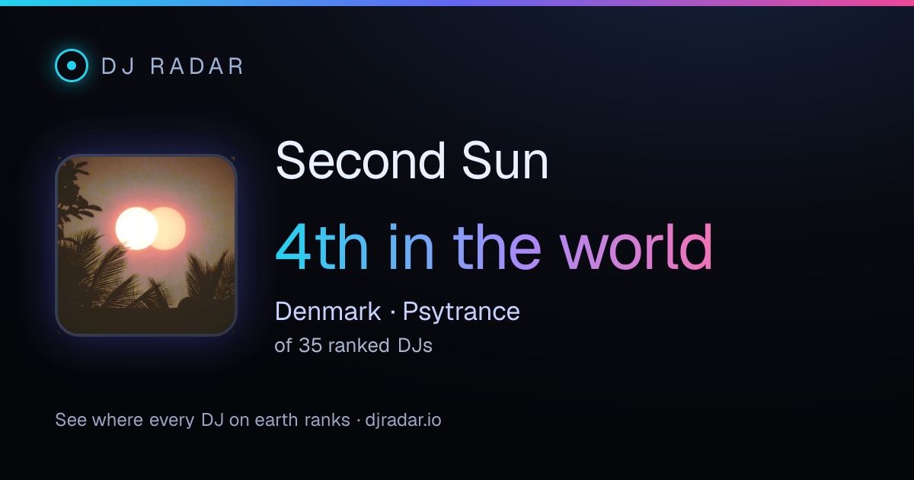Click the "Denmark · Psytrance" label

398,311
